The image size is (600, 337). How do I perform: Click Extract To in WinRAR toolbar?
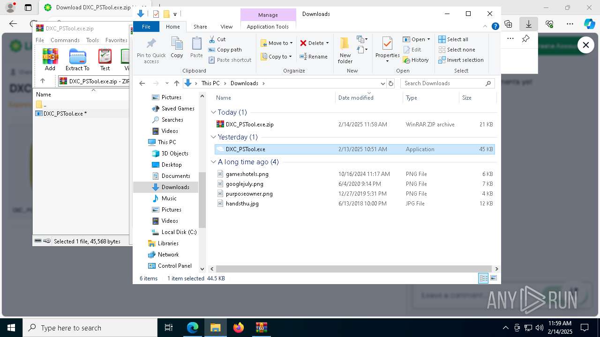click(x=77, y=59)
